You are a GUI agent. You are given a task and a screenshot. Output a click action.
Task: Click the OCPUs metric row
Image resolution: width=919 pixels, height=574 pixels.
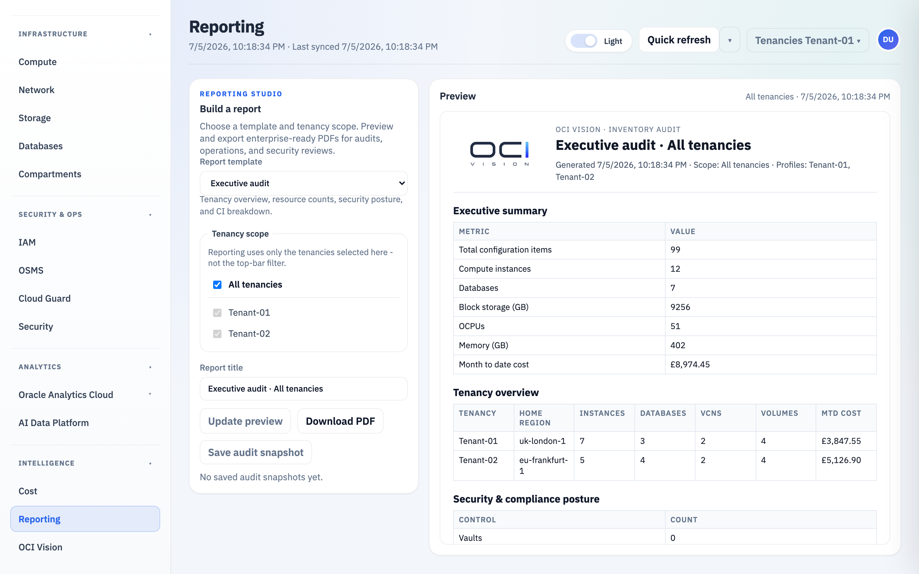point(665,326)
